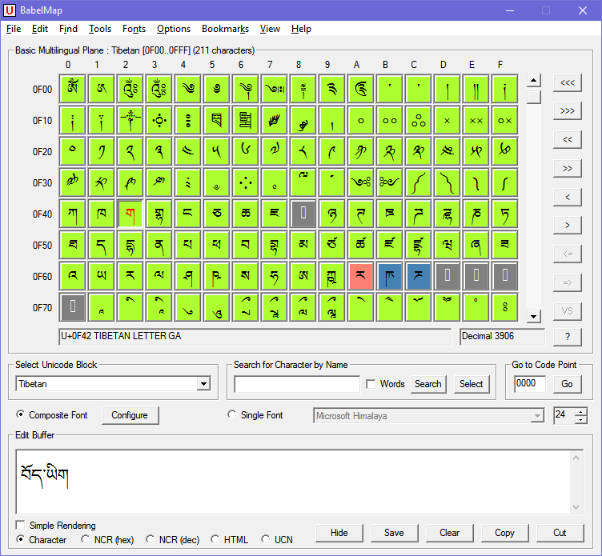Select the UCN radio button
Image resolution: width=602 pixels, height=556 pixels.
coord(265,539)
